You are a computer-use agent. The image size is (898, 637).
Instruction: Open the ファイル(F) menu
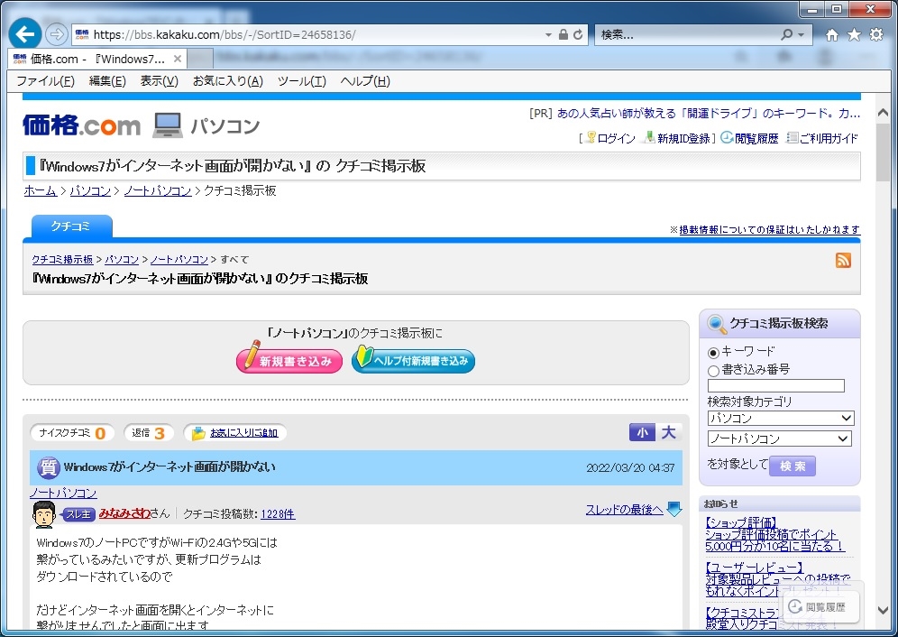(x=45, y=81)
